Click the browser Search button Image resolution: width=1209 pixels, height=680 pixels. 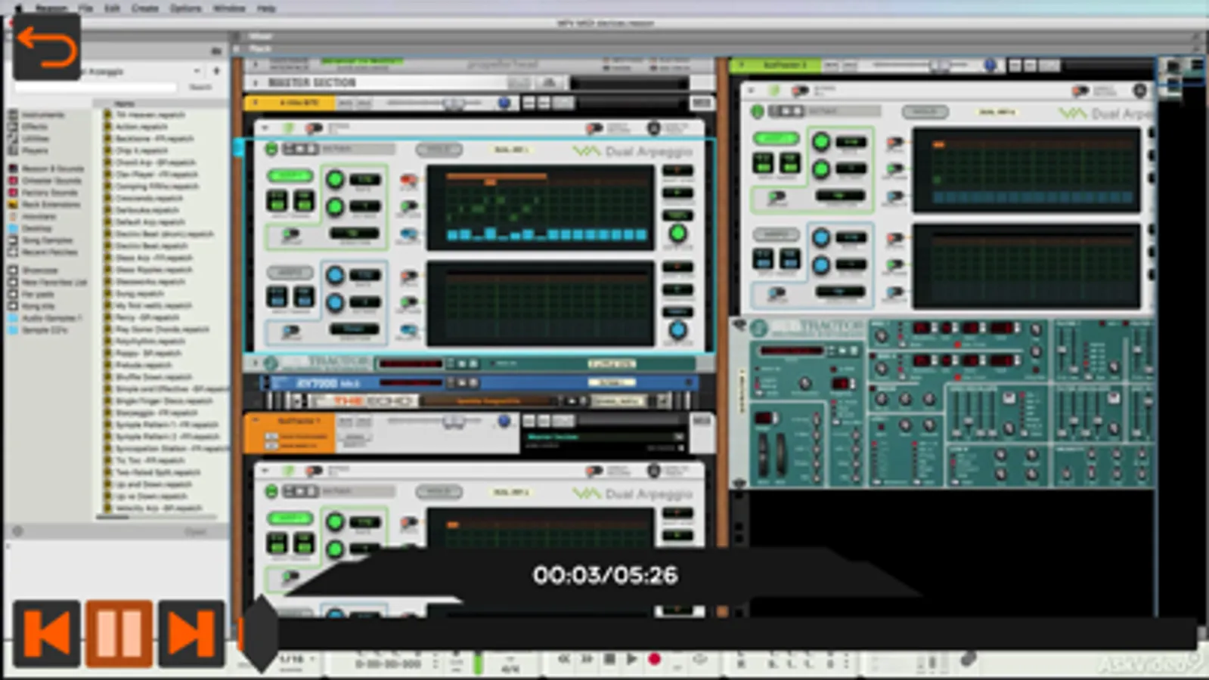point(200,88)
